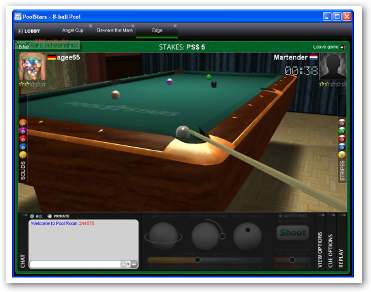Image resolution: width=371 pixels, height=292 pixels.
Task: Click the green striped ball in Stripes panel
Action: click(342, 130)
